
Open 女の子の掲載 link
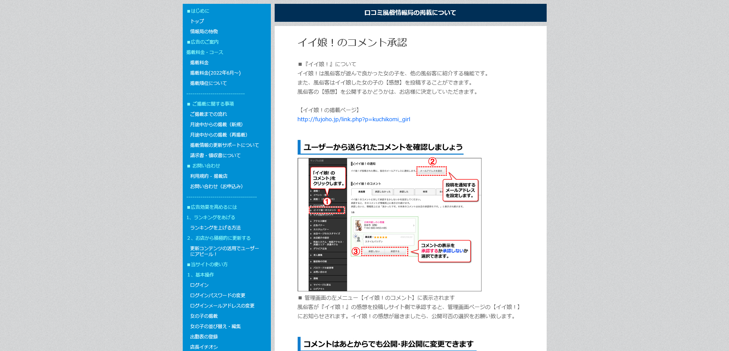[x=204, y=316]
